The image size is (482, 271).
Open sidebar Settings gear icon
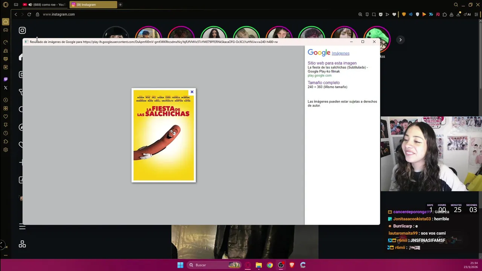pyautogui.click(x=6, y=150)
